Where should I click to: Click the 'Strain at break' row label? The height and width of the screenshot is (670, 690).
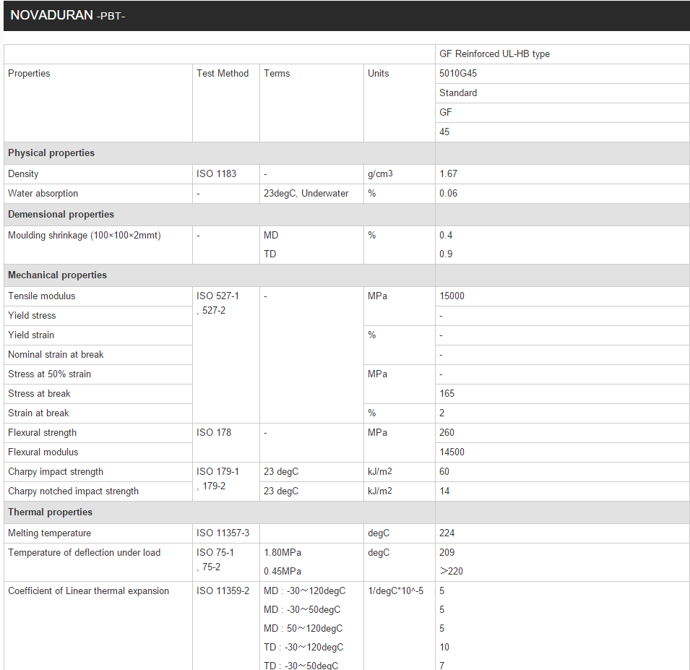[x=38, y=413]
